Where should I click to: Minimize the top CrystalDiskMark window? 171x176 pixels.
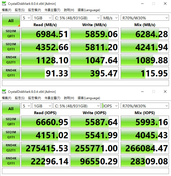[142, 4]
